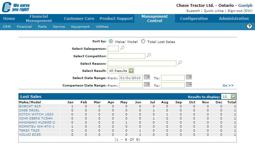Open Configuration tab

[194, 19]
